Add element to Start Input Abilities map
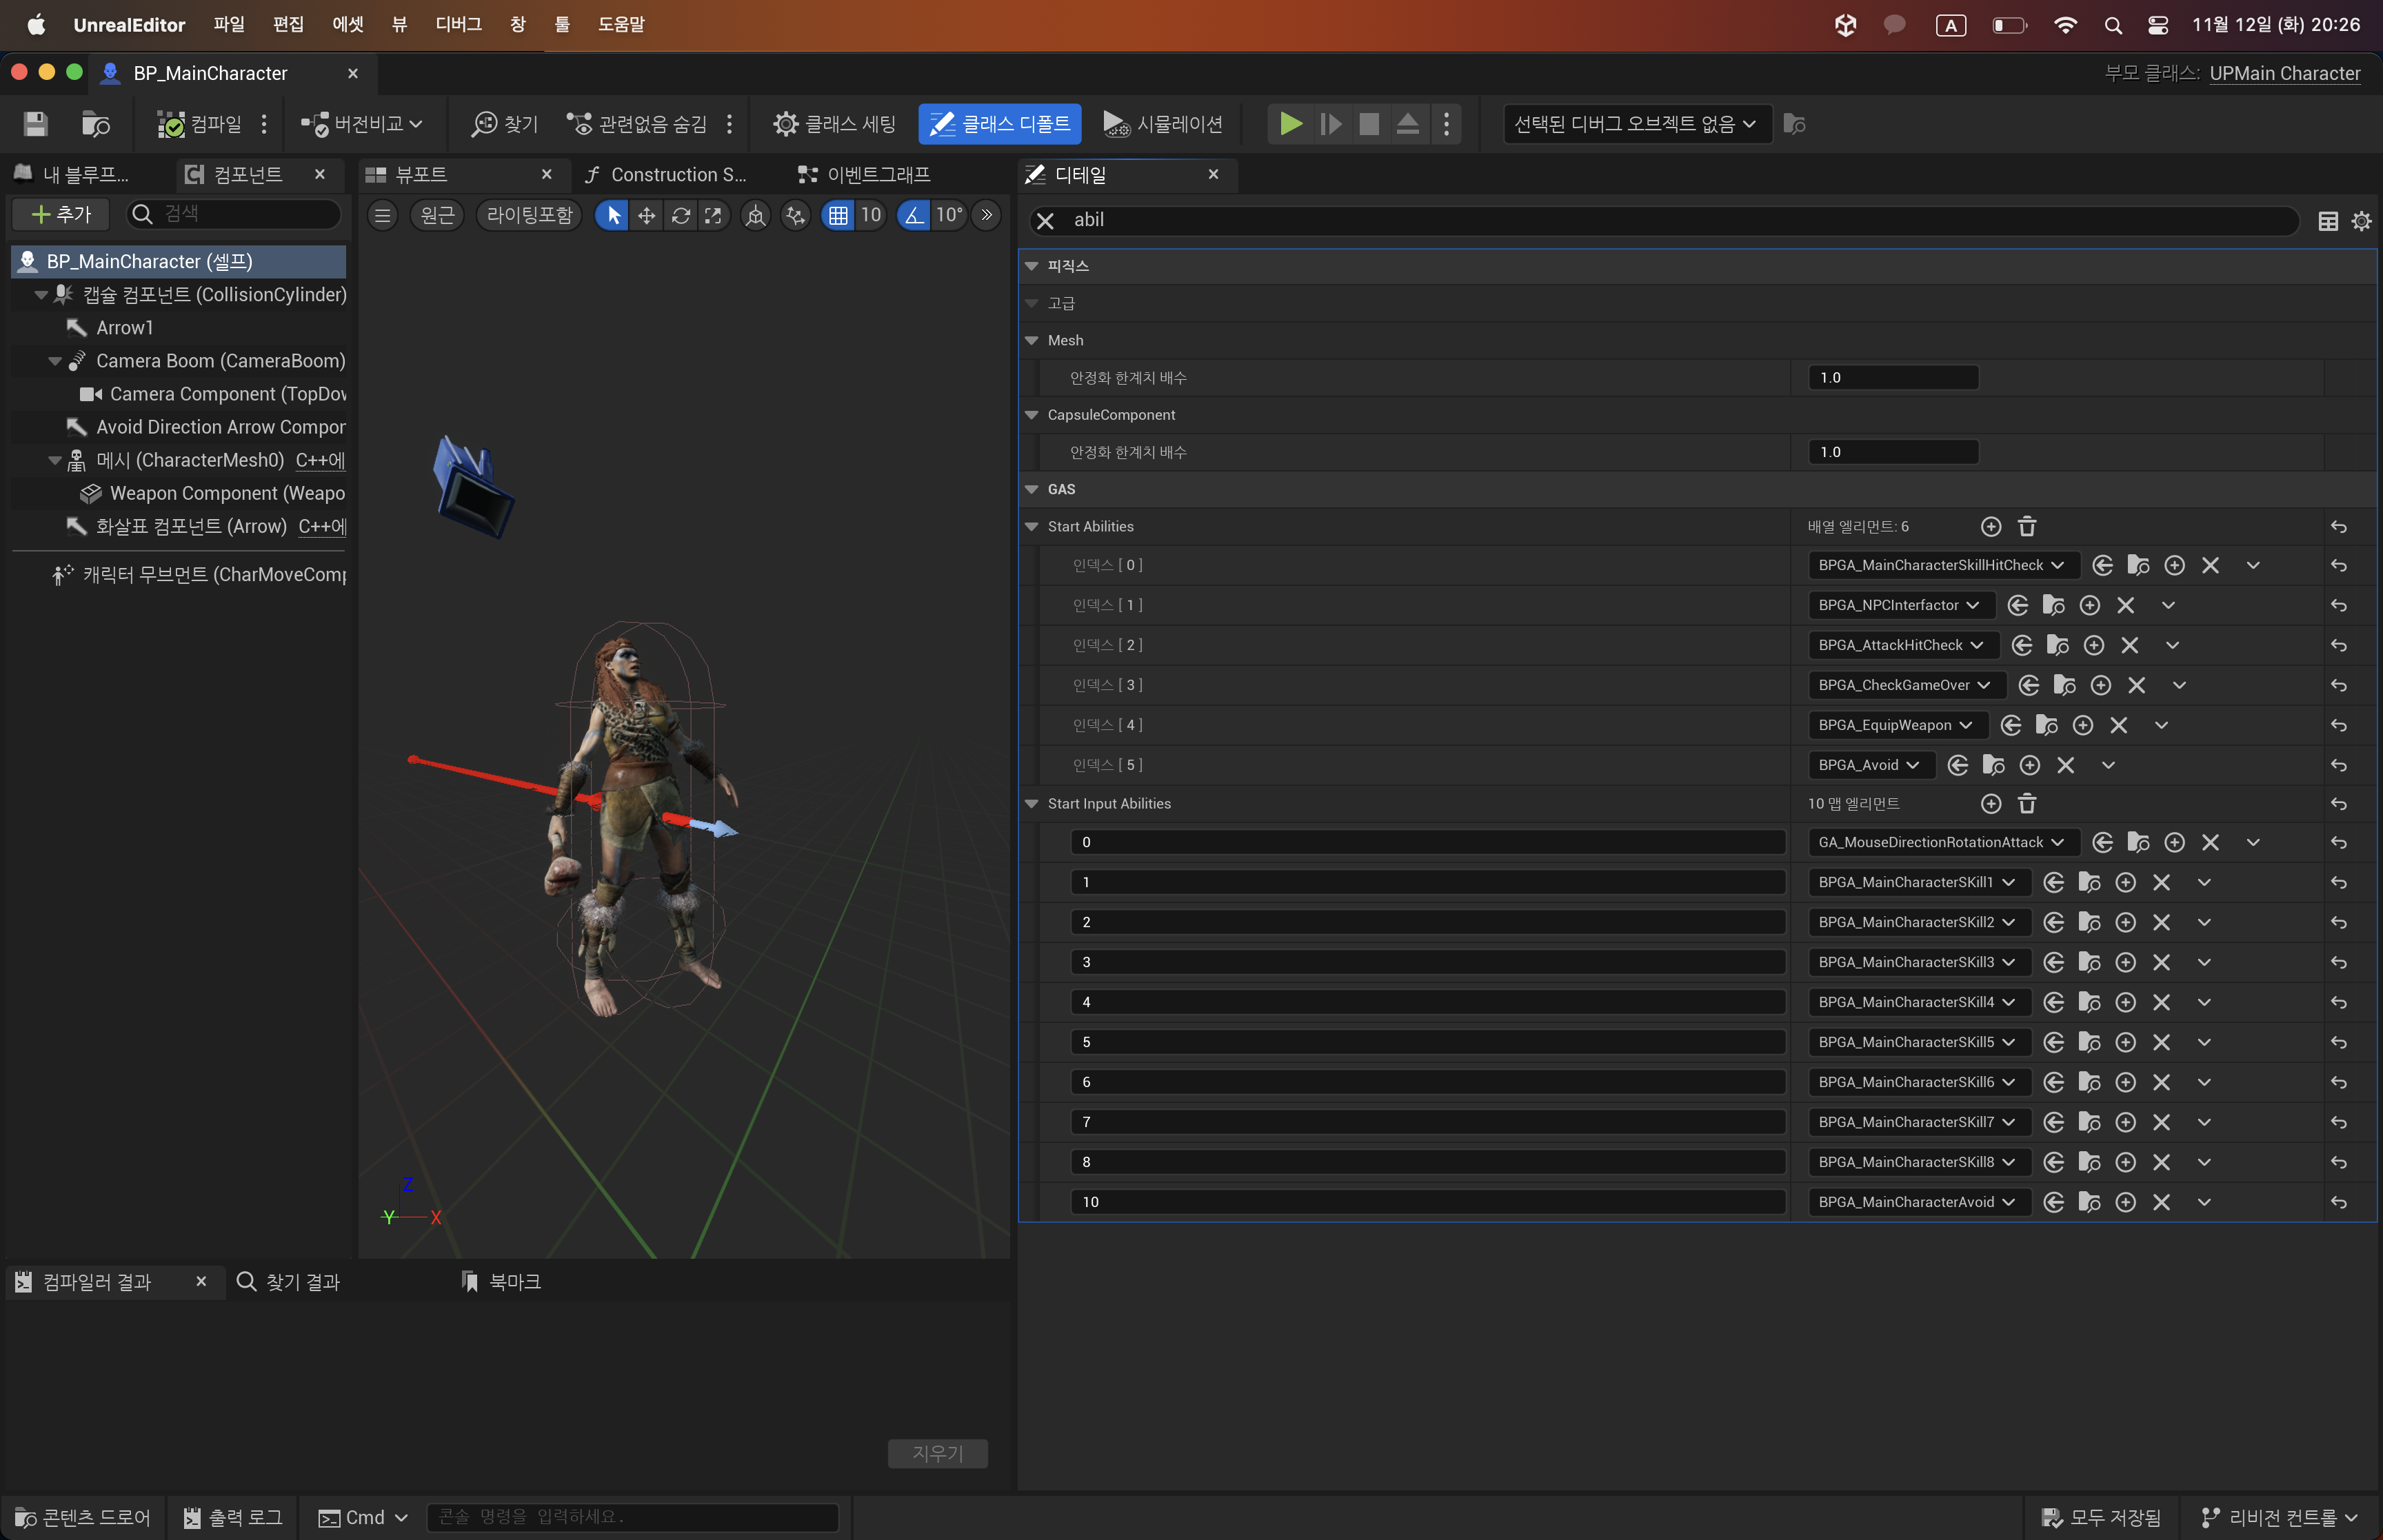 (1990, 803)
